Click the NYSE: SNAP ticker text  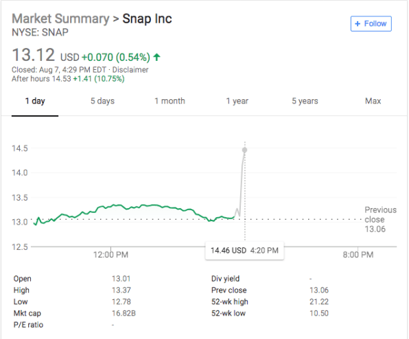40,32
